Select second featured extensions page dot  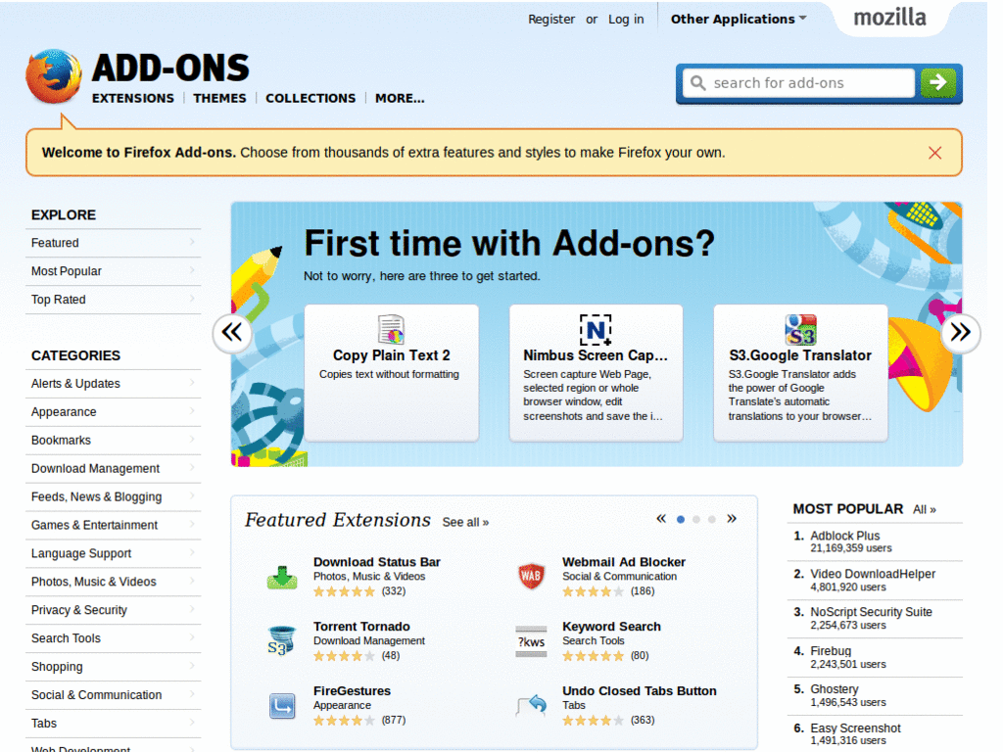tap(696, 519)
